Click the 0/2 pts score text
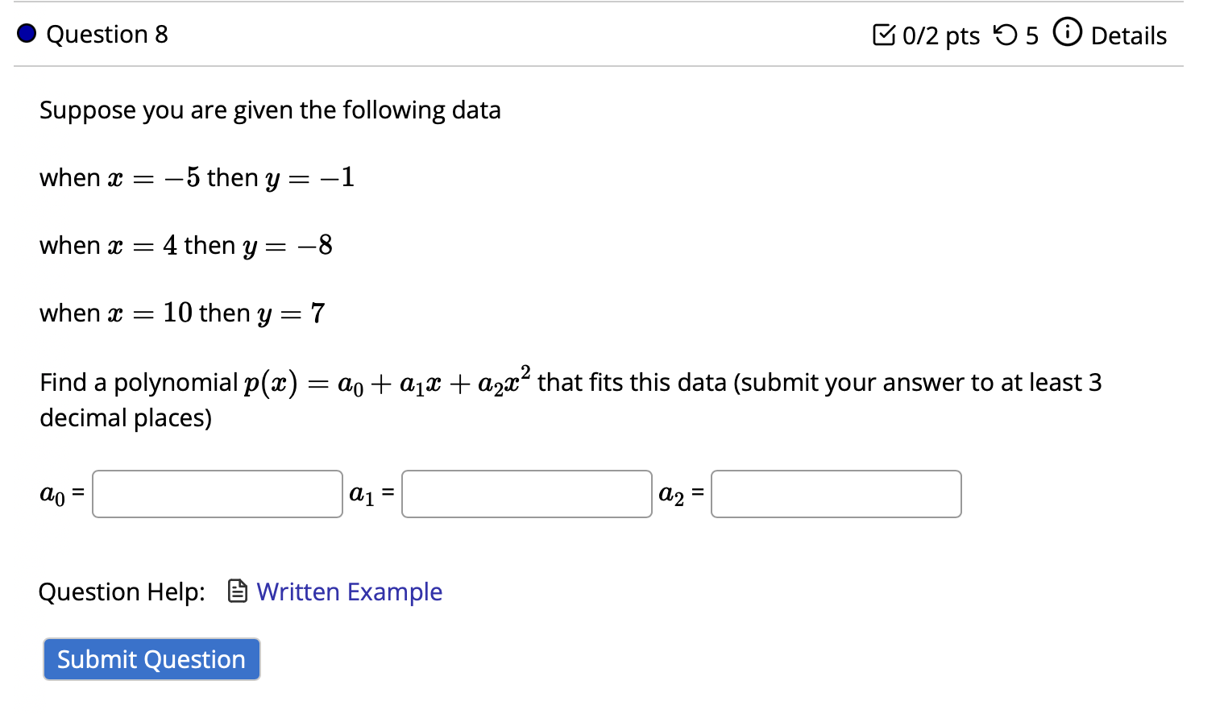 point(940,35)
